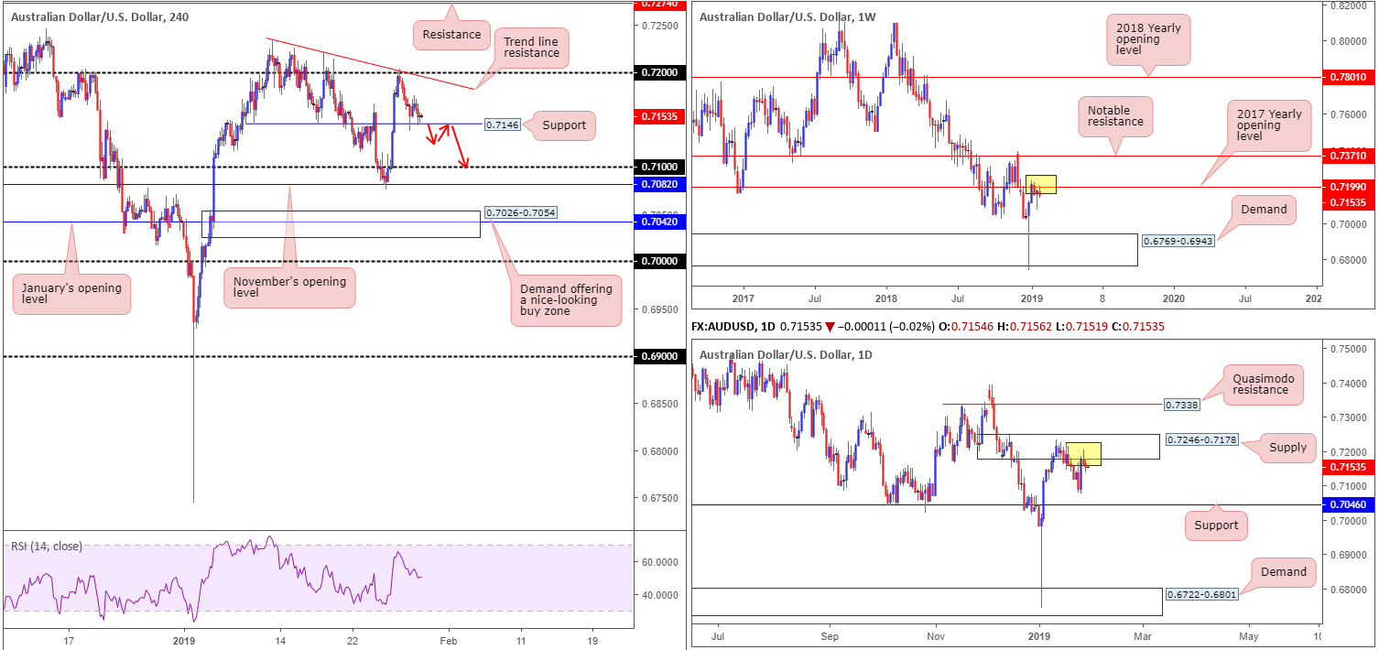Image resolution: width=1379 pixels, height=650 pixels.
Task: Click the black 0.71000 price axis tag
Action: (659, 167)
